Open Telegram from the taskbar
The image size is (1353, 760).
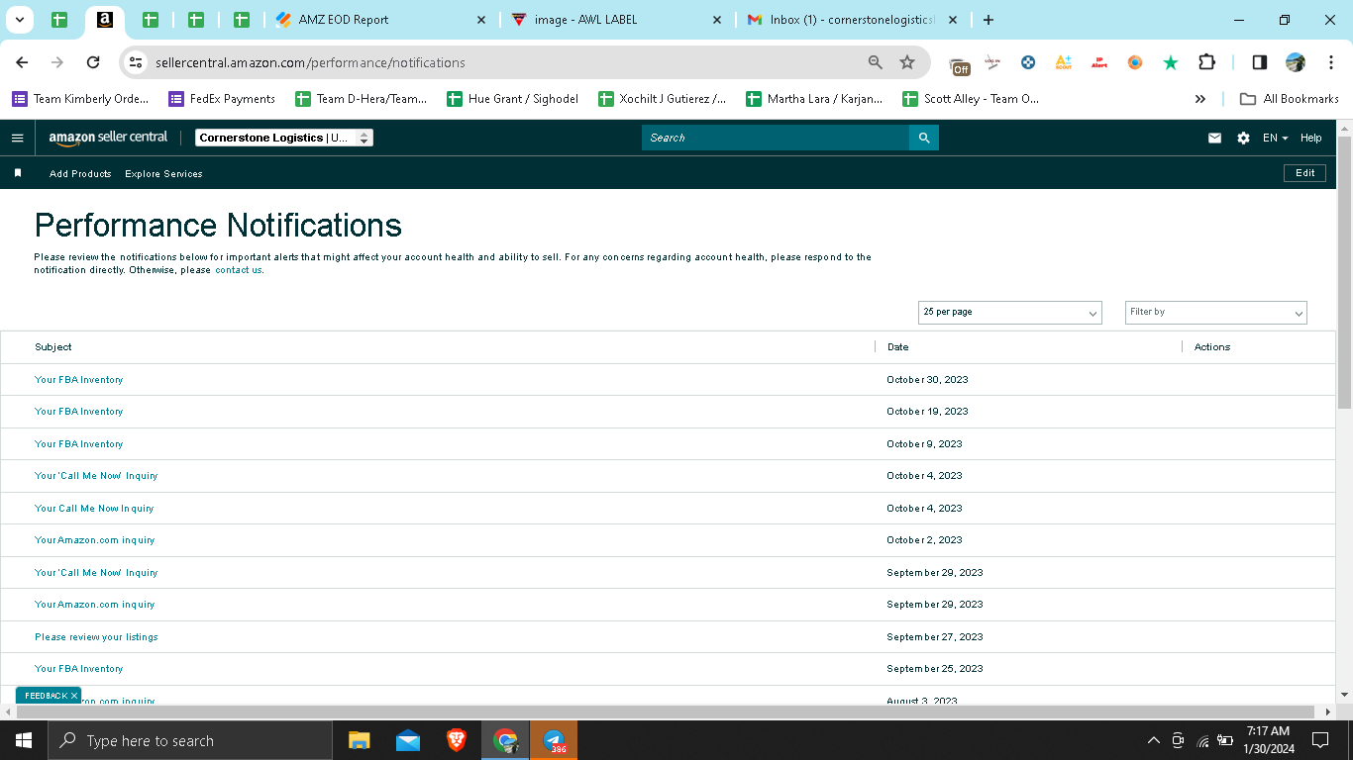point(554,740)
